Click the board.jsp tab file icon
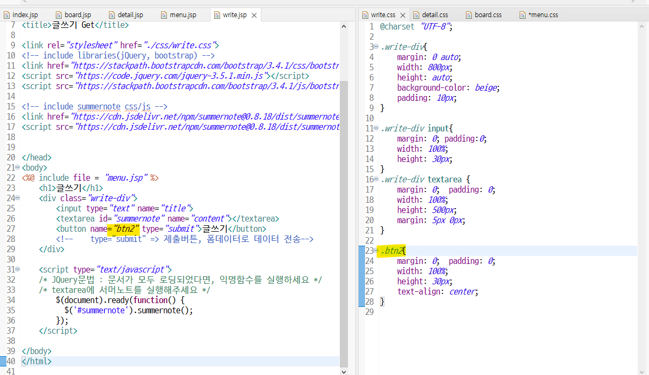649x375 pixels. pos(59,15)
